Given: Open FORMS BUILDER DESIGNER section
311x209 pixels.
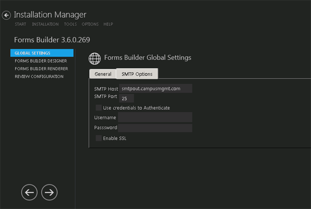Looking at the screenshot, I should click(41, 61).
